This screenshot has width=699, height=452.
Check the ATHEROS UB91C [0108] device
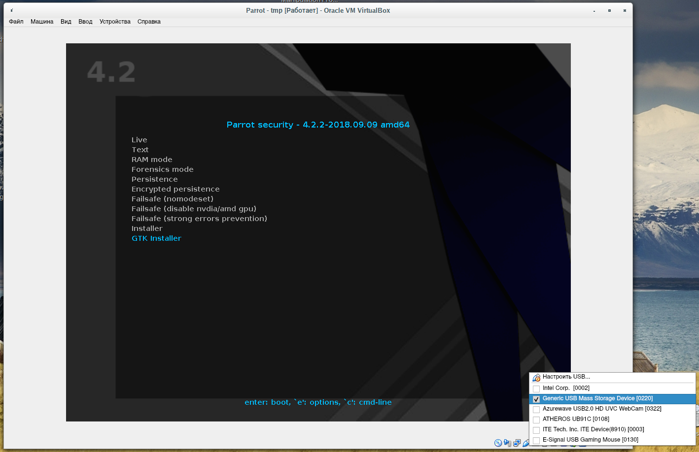coord(536,420)
